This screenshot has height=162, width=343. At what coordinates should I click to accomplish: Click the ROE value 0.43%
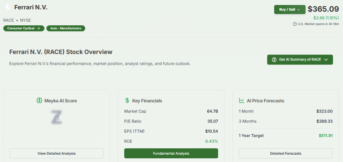coord(212,141)
